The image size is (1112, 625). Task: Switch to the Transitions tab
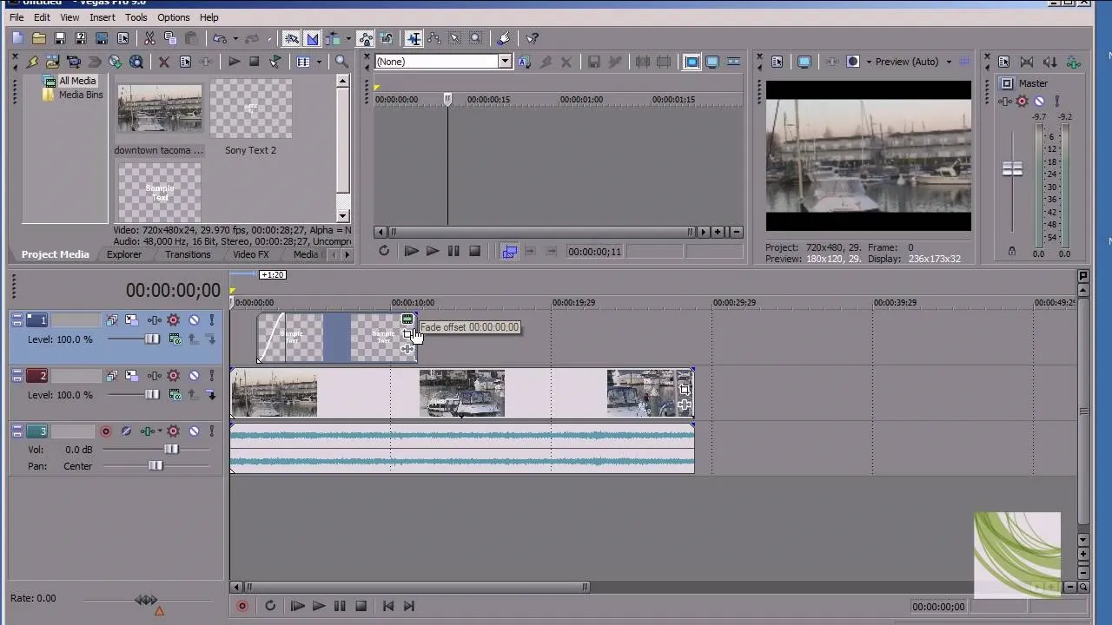tap(188, 254)
